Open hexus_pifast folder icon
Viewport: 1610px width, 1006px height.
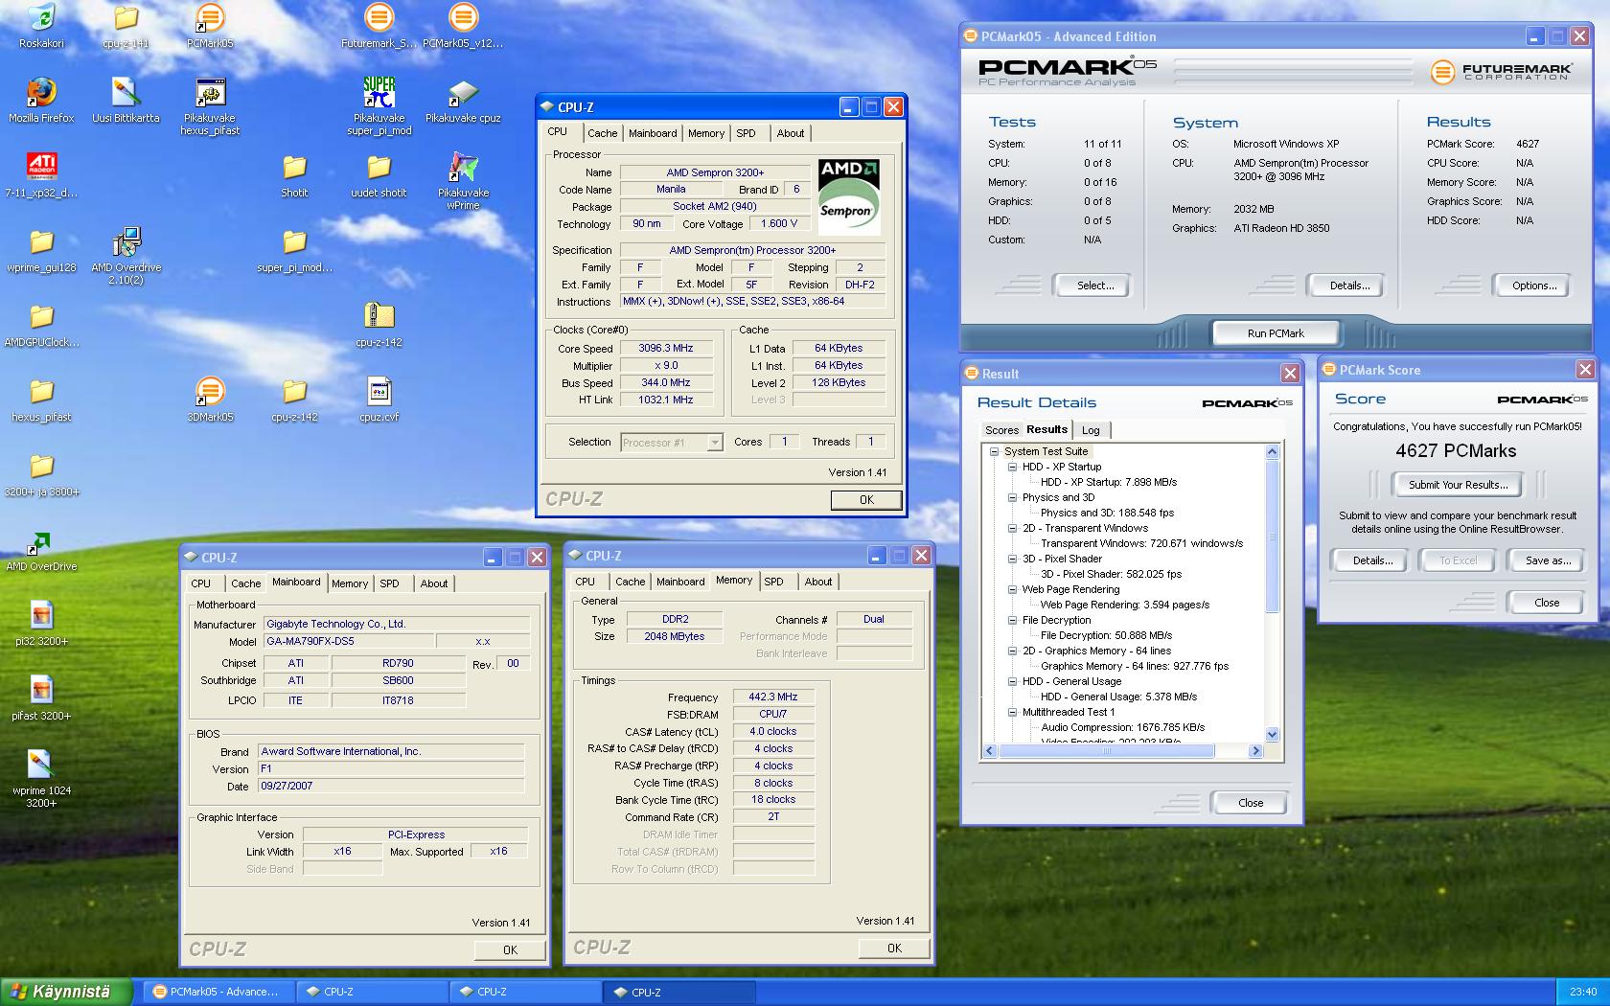[x=41, y=392]
